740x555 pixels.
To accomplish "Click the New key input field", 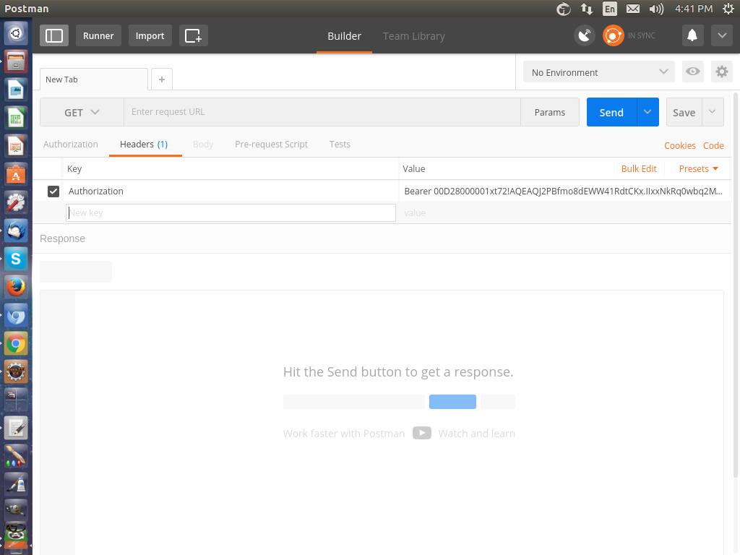I will pos(231,213).
